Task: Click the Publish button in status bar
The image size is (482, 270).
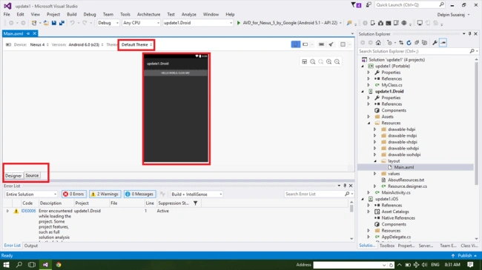Action: pyautogui.click(x=464, y=256)
